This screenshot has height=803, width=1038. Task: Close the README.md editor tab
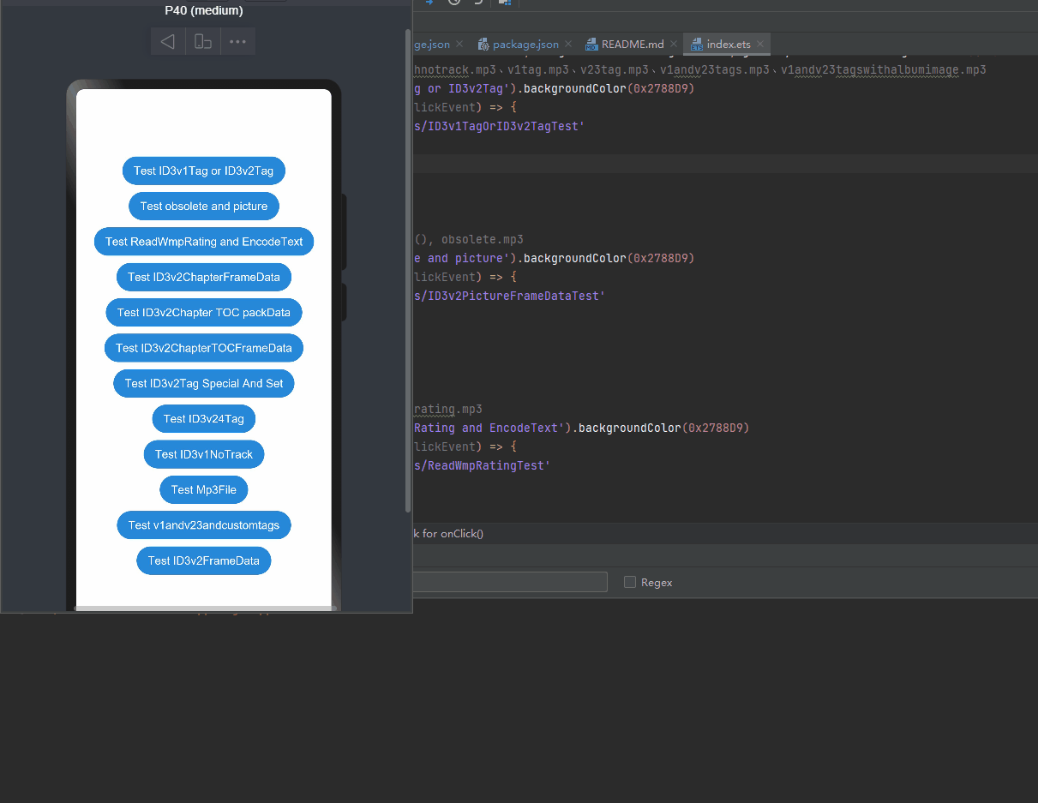tap(674, 45)
